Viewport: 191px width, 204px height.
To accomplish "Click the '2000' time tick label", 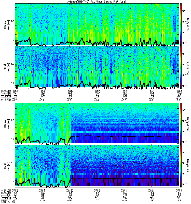I will coord(15,200).
